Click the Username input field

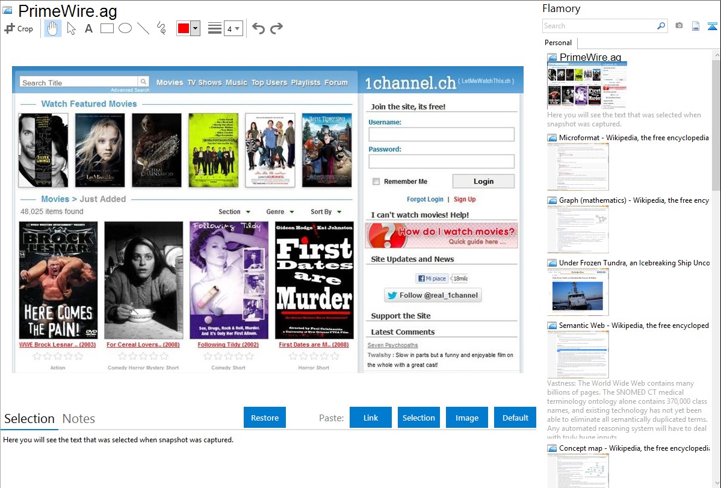click(441, 134)
